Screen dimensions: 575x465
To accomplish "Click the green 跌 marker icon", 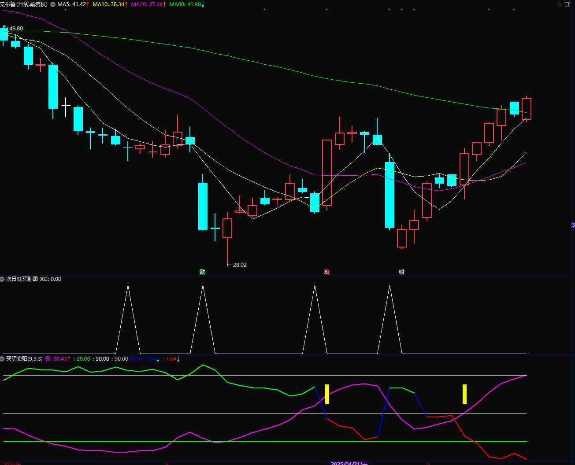I will [x=202, y=272].
